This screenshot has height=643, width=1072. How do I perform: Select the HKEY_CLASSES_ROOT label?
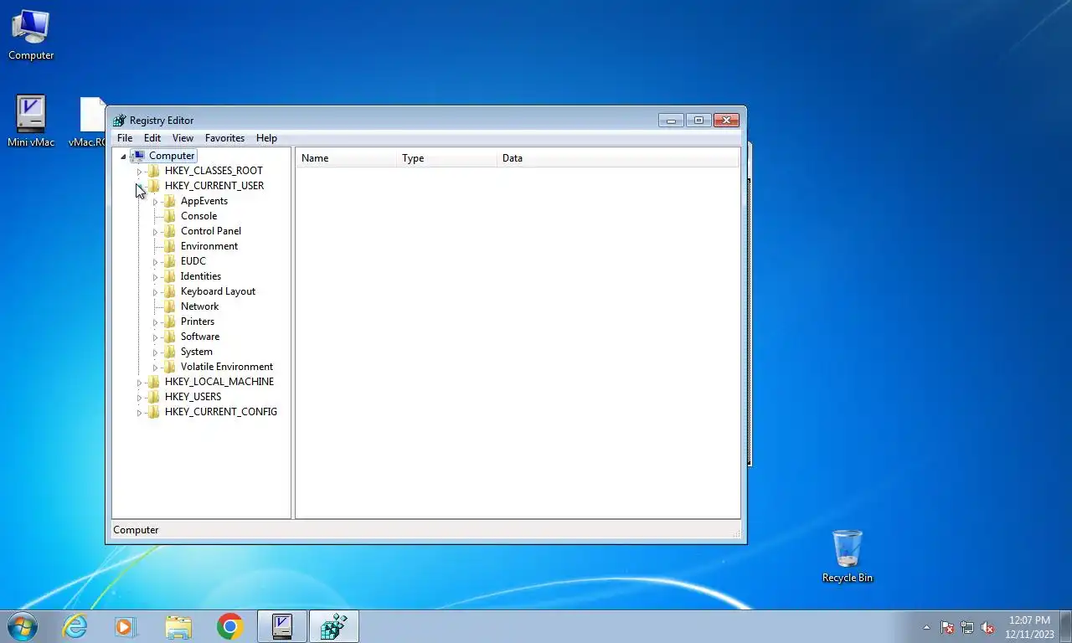point(214,171)
